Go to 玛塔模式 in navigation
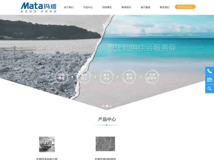The image size is (214, 160). click(107, 7)
